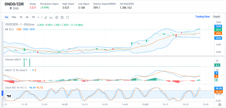Click the 15:00 time axis label
The width and height of the screenshot is (226, 108).
pos(145,104)
